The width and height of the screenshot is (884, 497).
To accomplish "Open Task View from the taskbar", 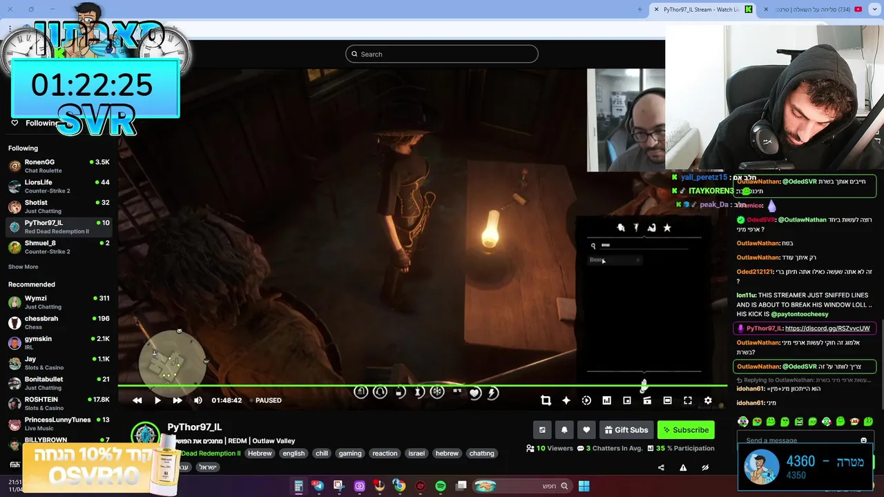I will pos(461,486).
